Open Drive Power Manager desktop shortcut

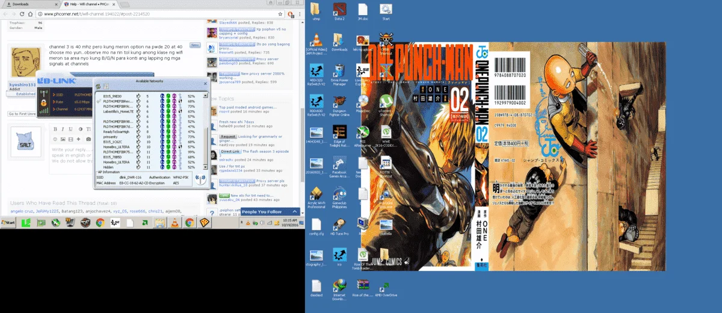pyautogui.click(x=339, y=75)
